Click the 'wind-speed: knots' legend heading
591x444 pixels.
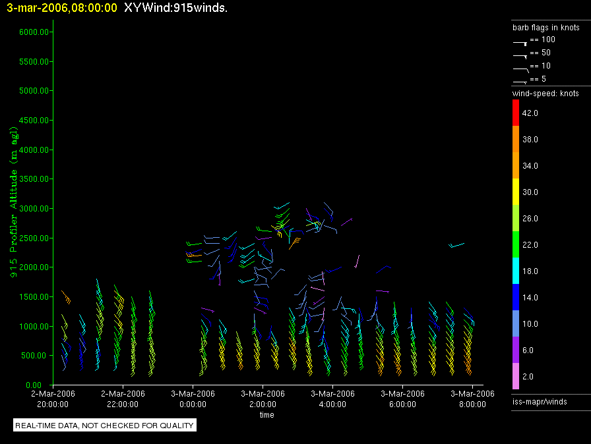click(545, 94)
